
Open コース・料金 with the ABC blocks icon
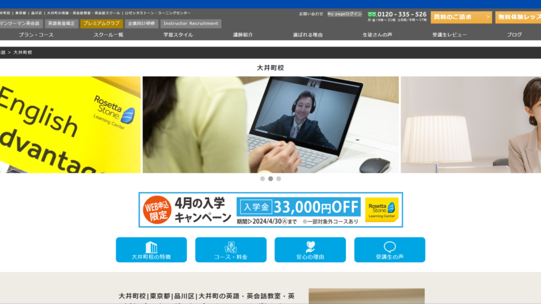pos(230,250)
